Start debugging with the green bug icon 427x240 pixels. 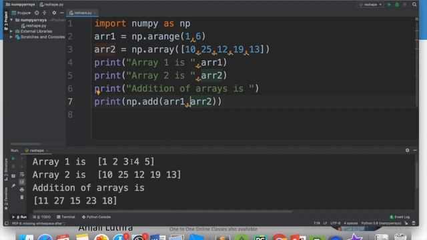(397, 5)
